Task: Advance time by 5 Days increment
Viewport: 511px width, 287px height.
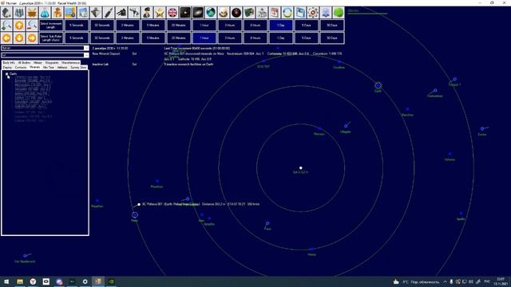Action: coord(307,25)
